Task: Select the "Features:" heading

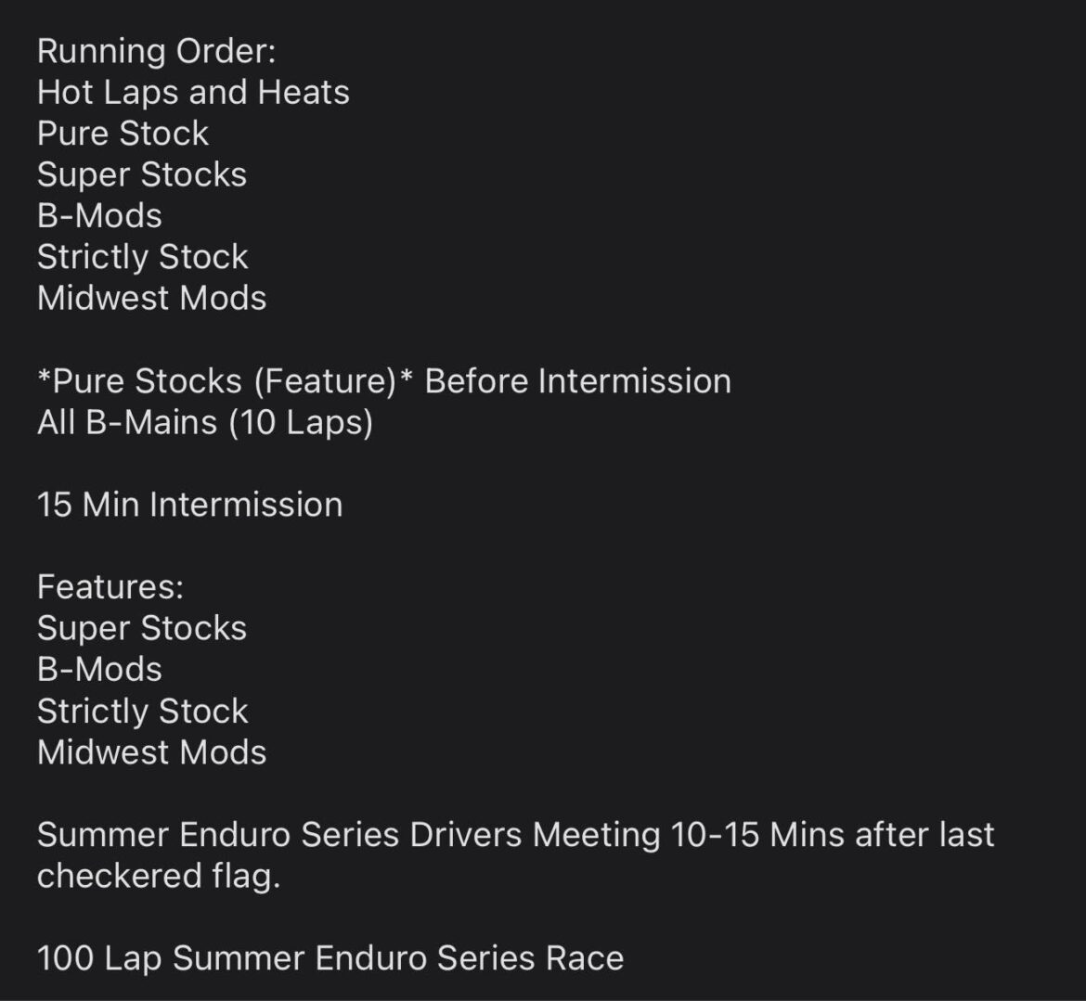Action: tap(110, 586)
